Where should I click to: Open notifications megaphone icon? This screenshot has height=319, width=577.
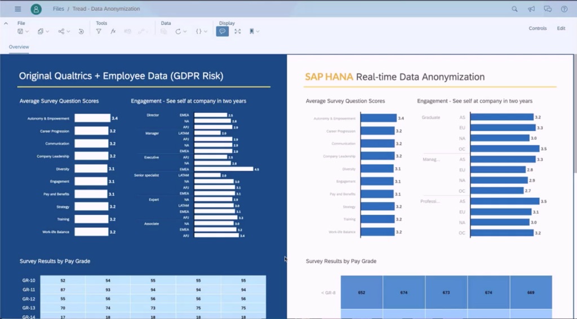[x=531, y=9]
